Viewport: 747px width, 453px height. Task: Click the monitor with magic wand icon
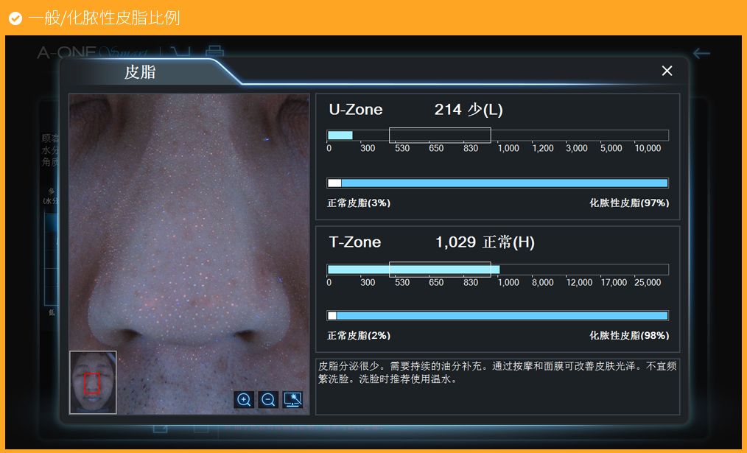(x=292, y=400)
